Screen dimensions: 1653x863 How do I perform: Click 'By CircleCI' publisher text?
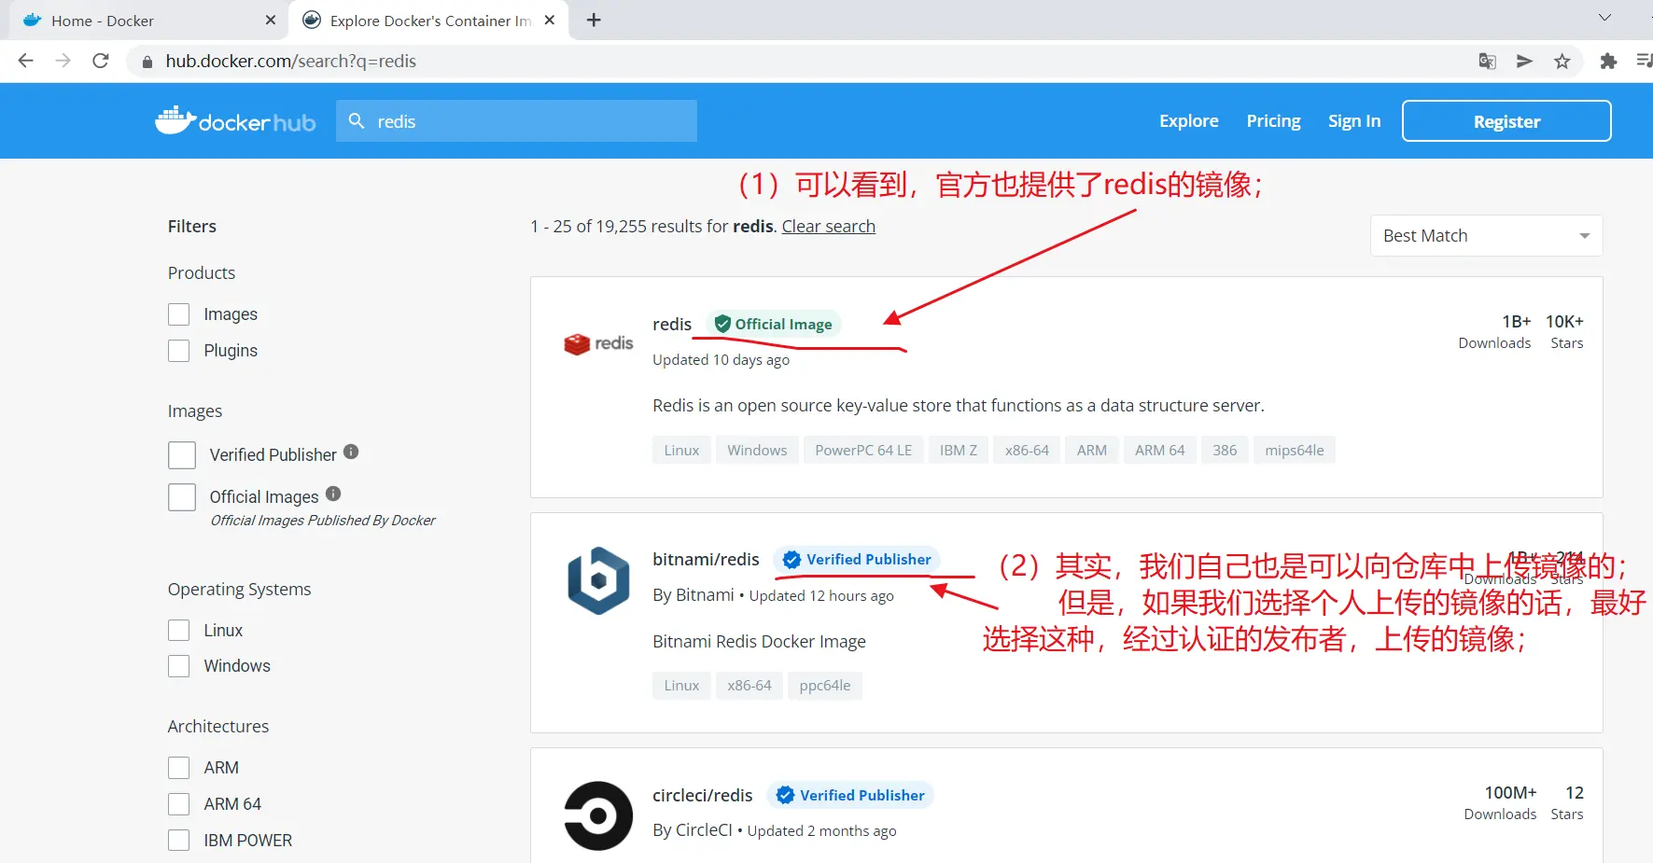pos(693,830)
